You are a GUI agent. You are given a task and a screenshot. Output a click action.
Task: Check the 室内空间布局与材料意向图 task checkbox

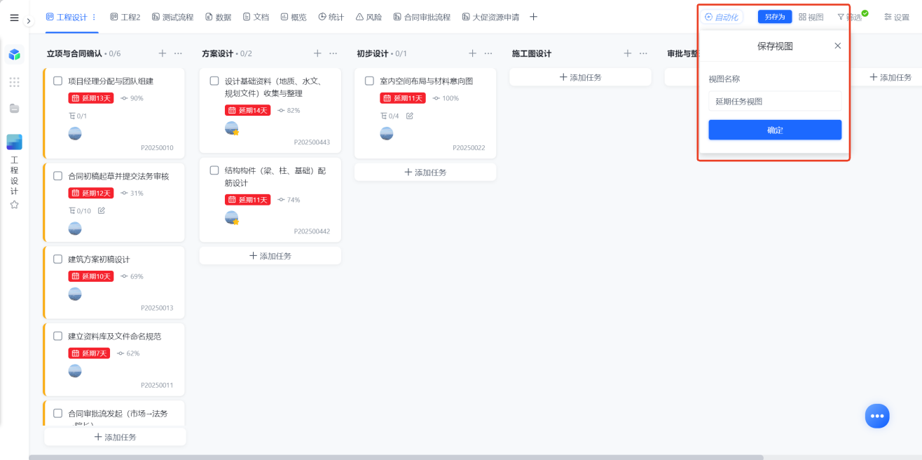point(369,81)
